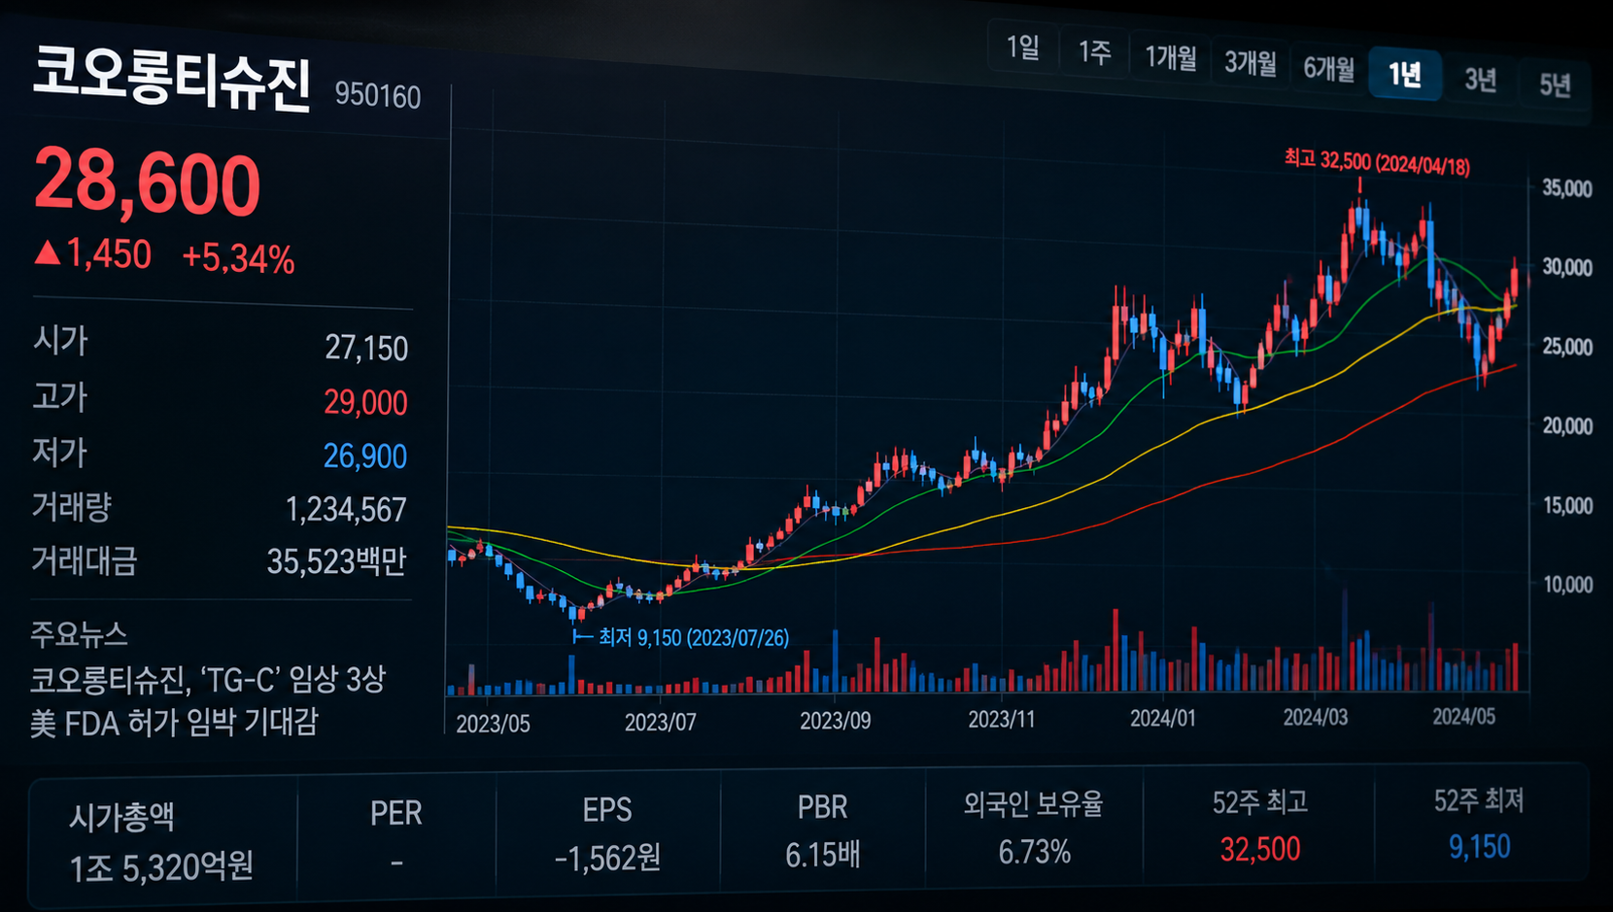Image resolution: width=1613 pixels, height=912 pixels.
Task: Switch chart to 3년 range
Action: 1480,79
